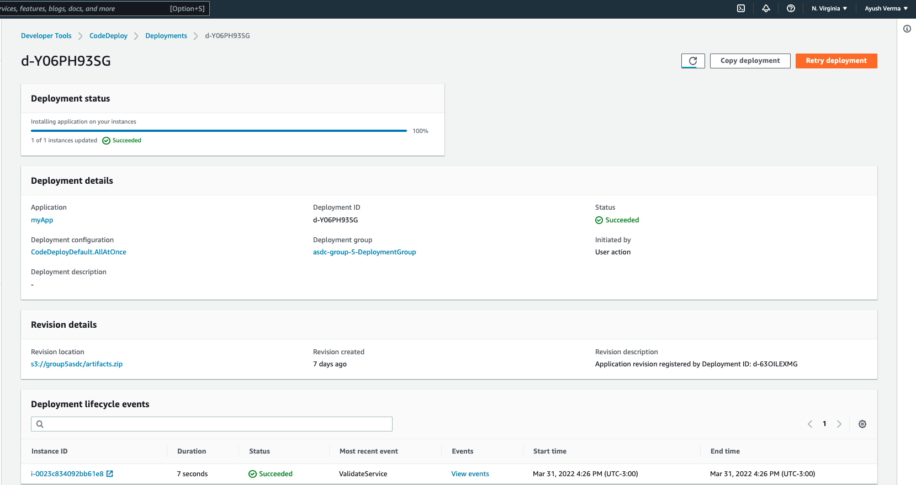
Task: Open instance in new tab via external-link icon
Action: pyautogui.click(x=110, y=473)
